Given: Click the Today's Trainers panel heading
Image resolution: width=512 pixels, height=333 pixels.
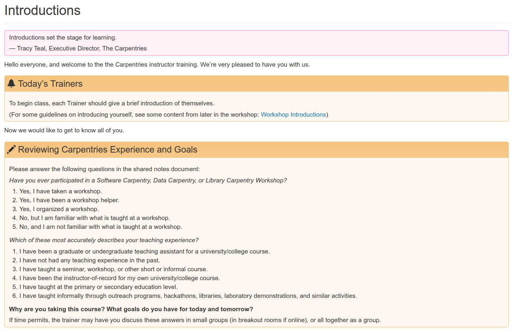Looking at the screenshot, I should pos(50,84).
